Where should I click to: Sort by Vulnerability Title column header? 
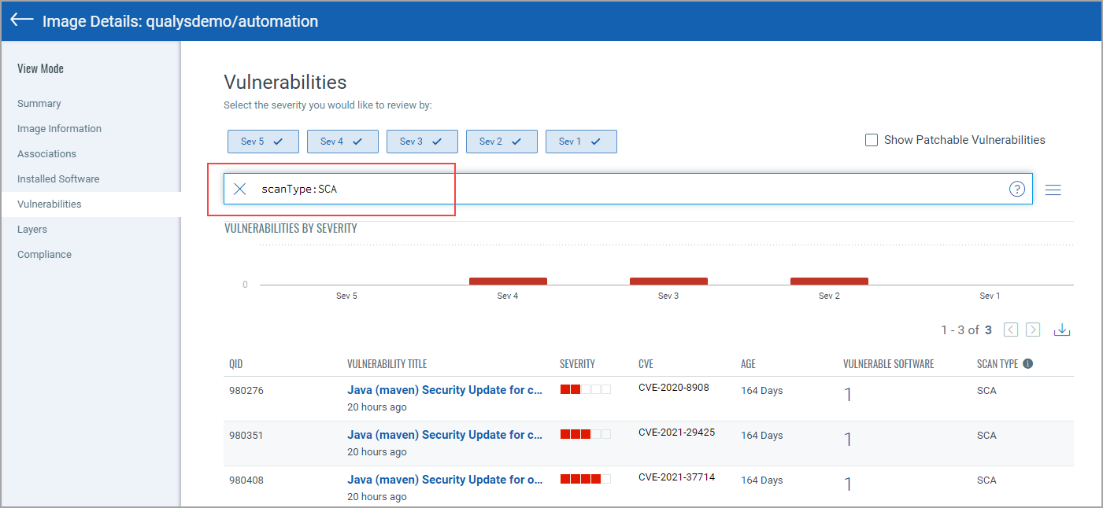tap(387, 364)
